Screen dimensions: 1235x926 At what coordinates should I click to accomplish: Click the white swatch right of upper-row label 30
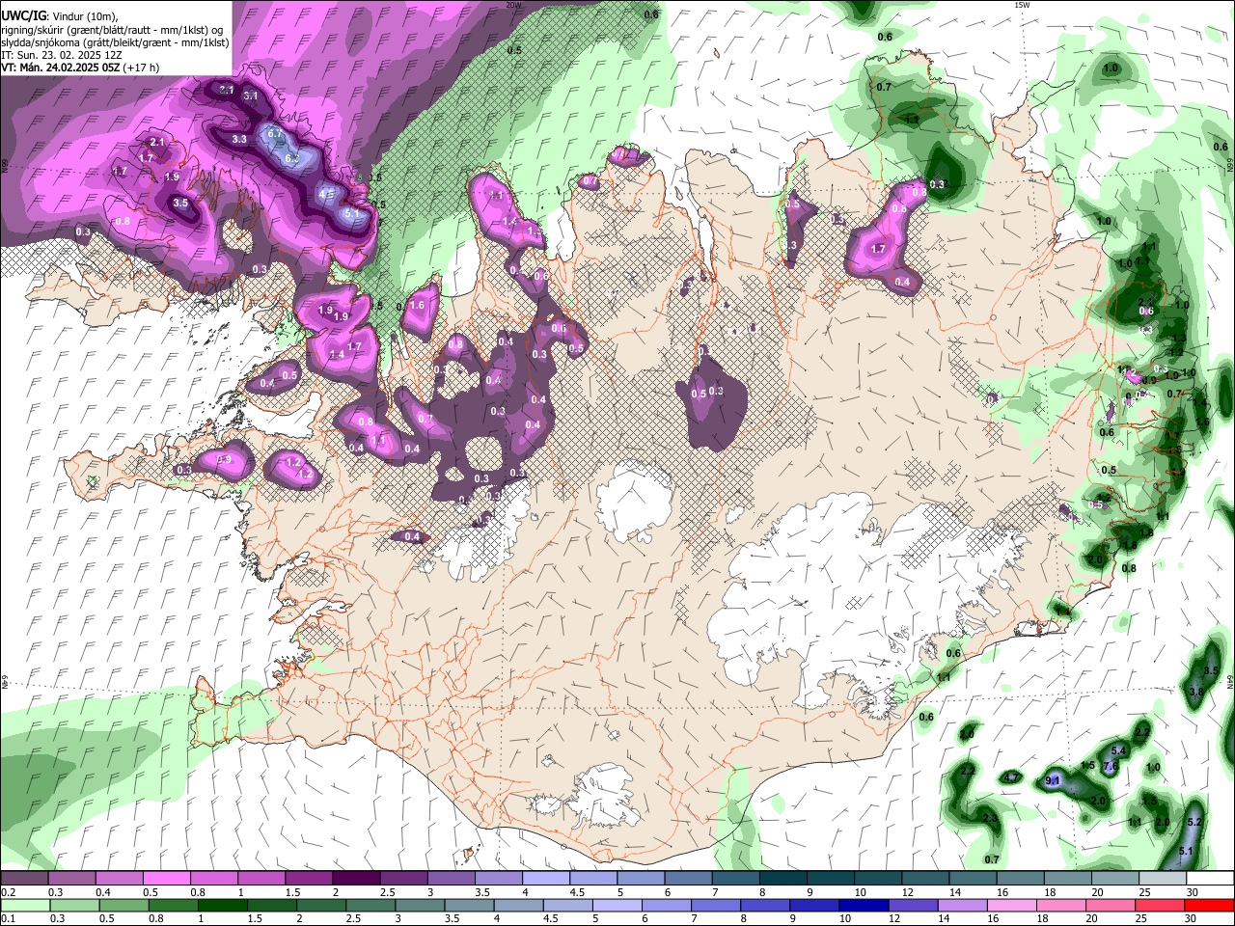click(1210, 879)
